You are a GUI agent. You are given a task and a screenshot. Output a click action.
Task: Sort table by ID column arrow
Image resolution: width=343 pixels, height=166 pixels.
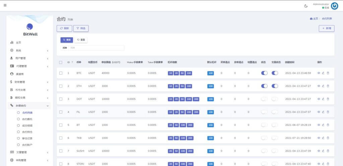coord(72,62)
